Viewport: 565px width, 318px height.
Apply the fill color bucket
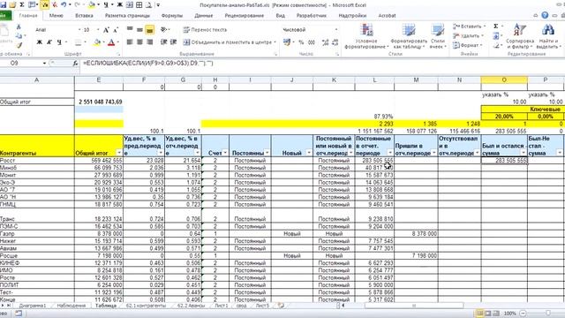tap(97, 42)
